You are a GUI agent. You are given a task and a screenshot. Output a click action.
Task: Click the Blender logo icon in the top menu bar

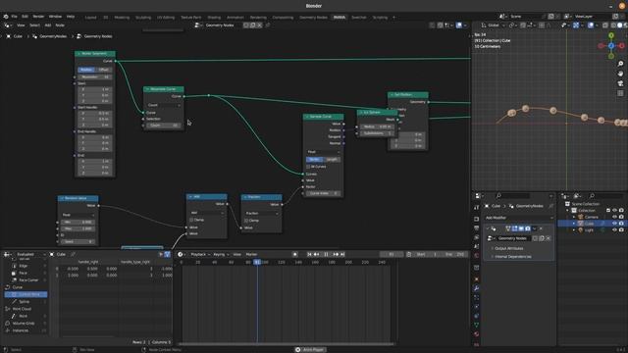click(x=6, y=17)
